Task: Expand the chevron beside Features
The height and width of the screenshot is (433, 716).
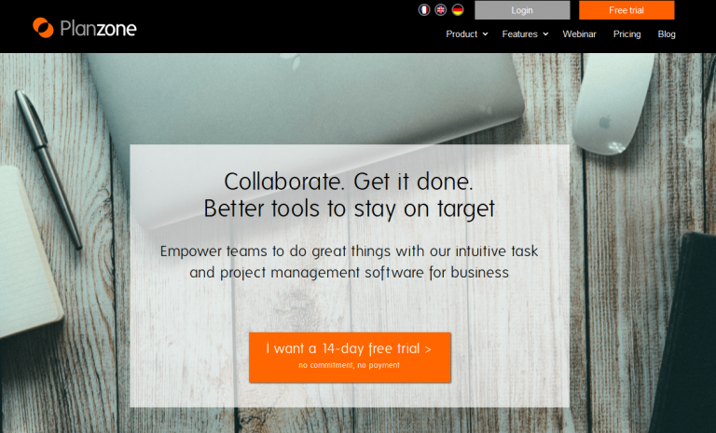Action: [x=545, y=34]
